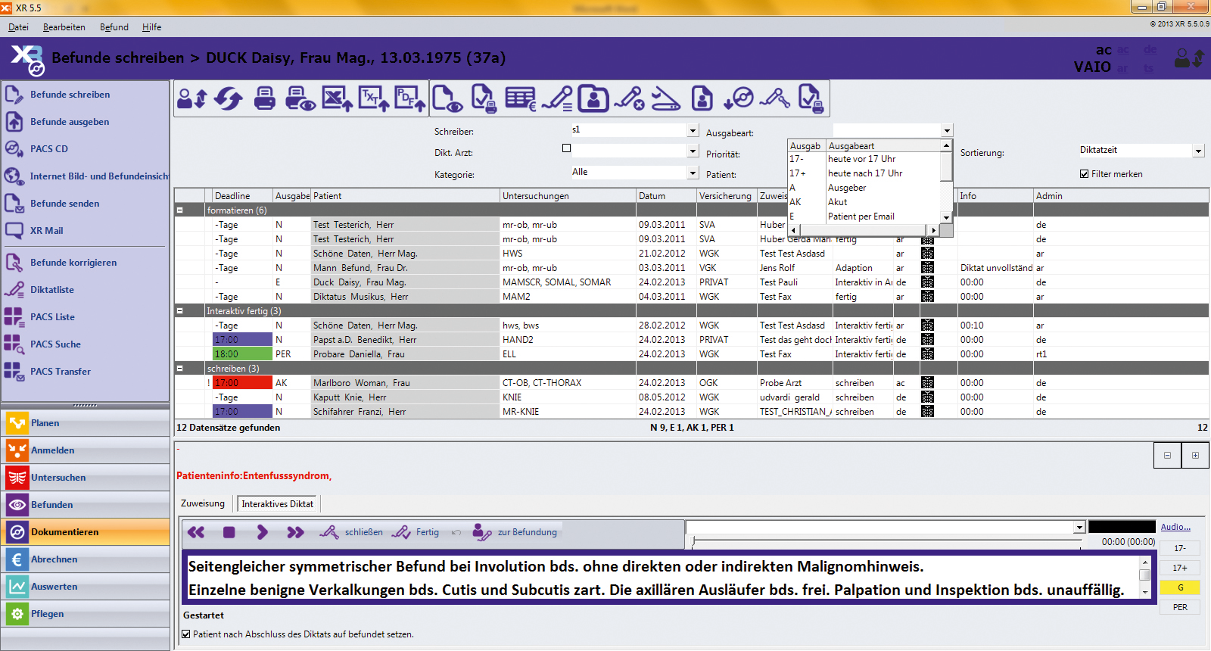This screenshot has height=651, width=1211.
Task: Toggle the Dikt. Arzt checkbox
Action: 566,148
